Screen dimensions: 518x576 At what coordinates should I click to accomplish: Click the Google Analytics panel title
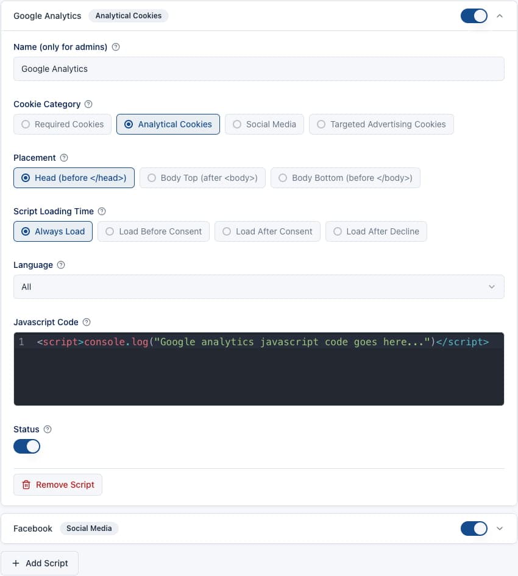point(47,16)
